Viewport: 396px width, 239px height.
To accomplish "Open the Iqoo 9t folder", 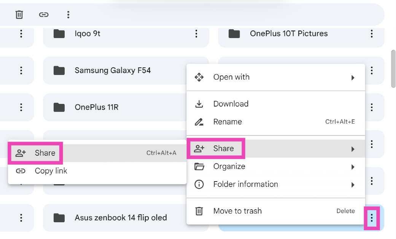I will (x=87, y=33).
